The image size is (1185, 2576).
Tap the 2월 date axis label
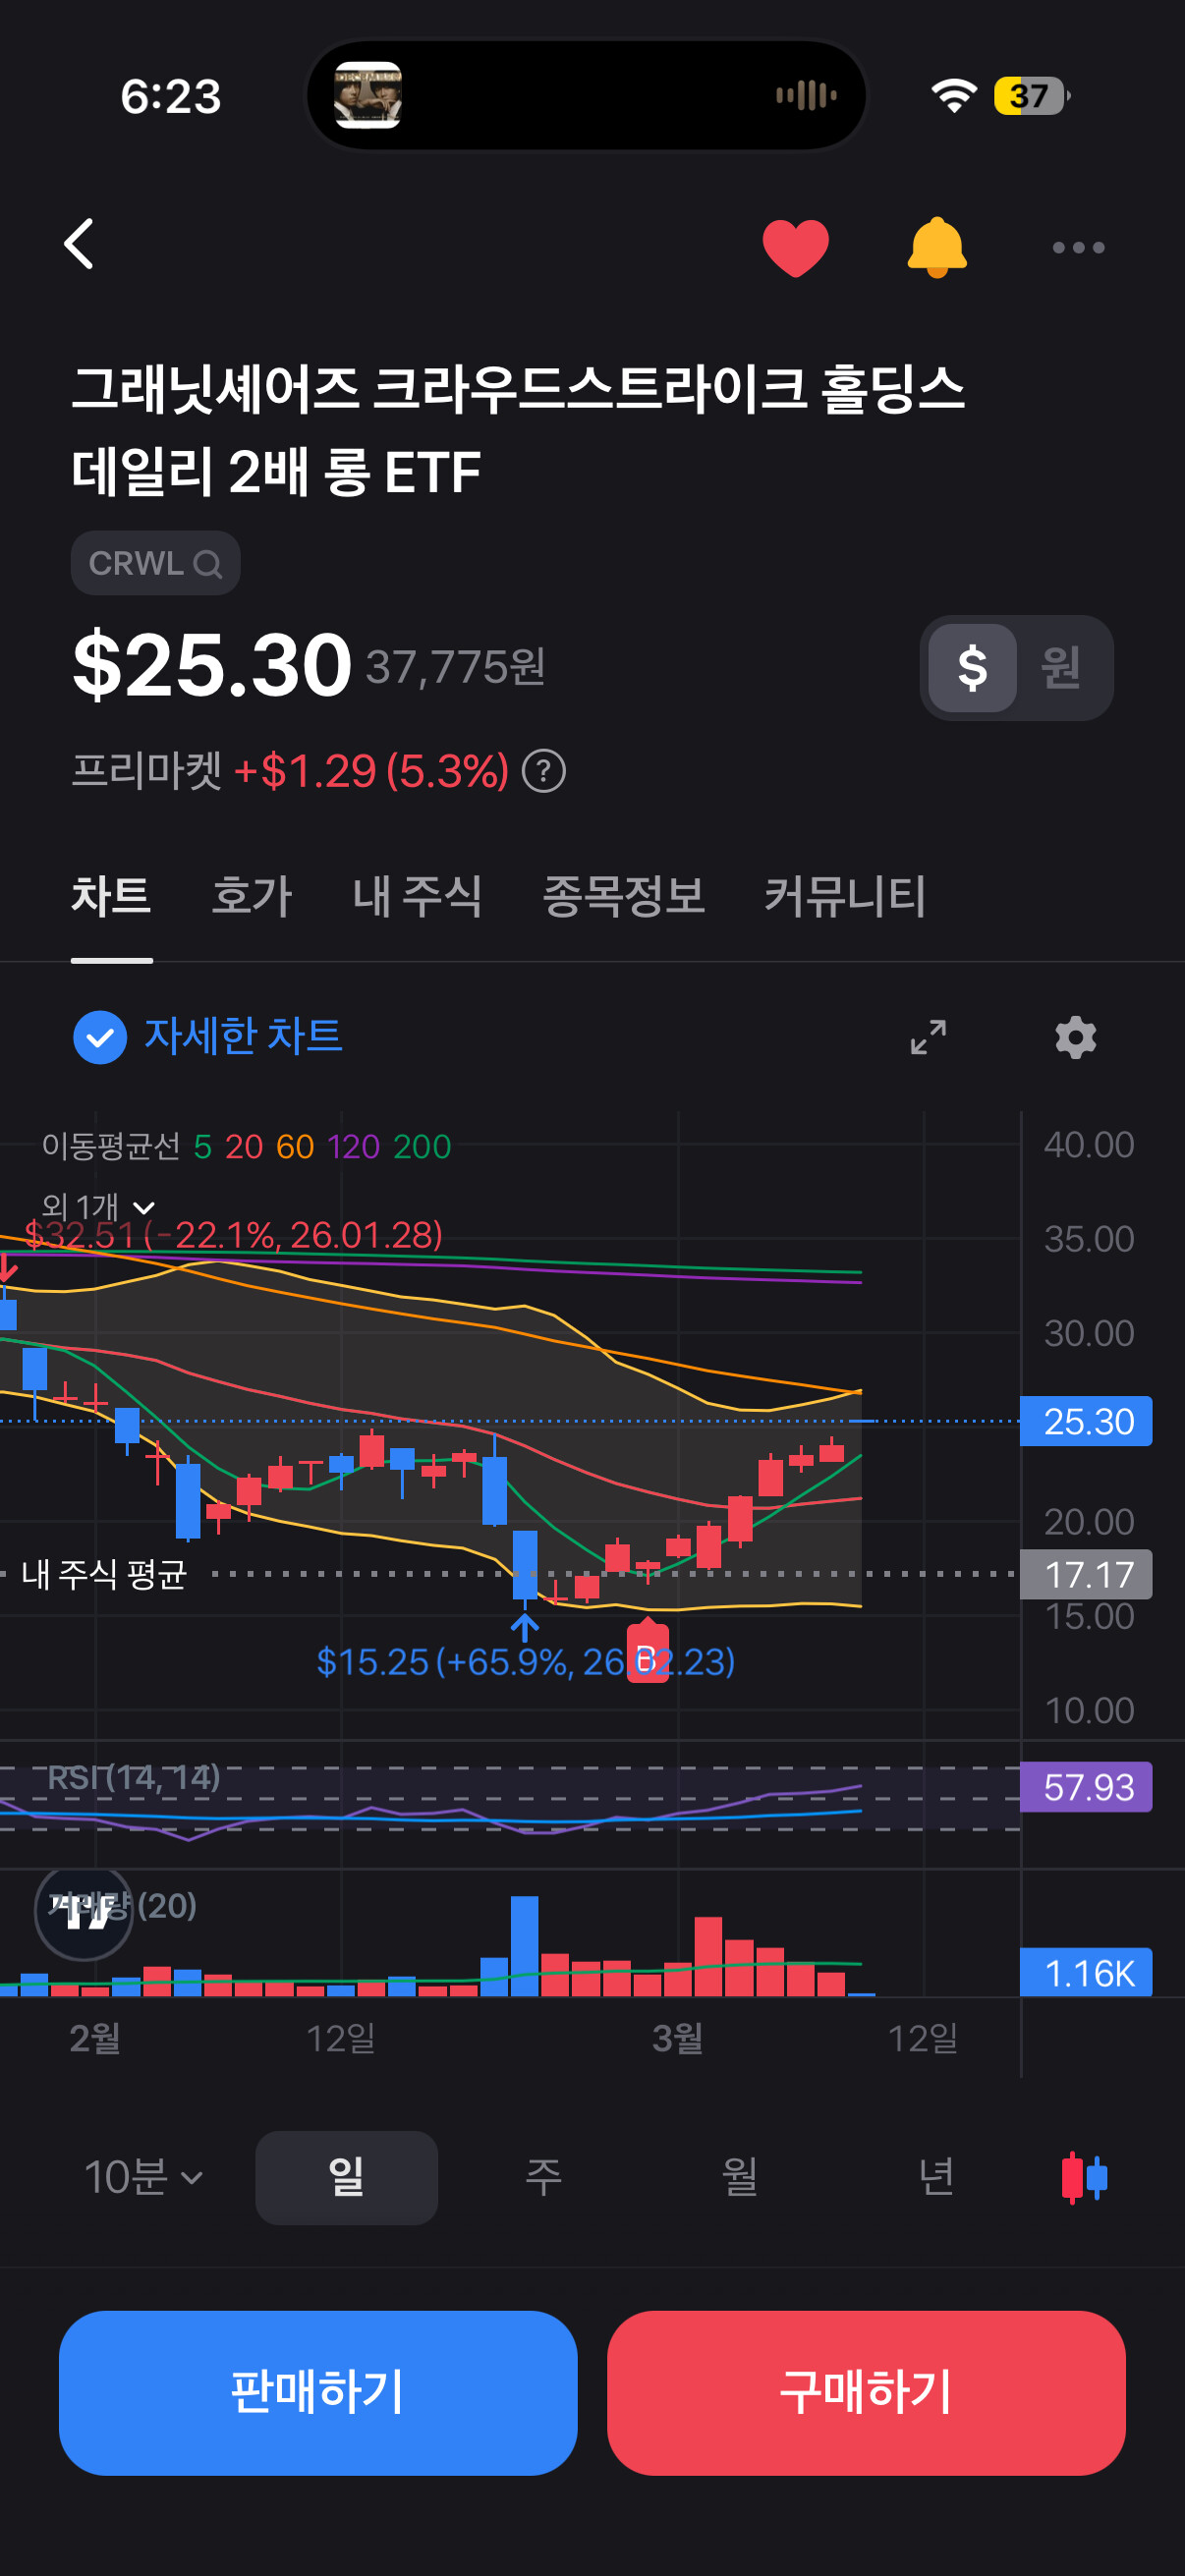click(x=95, y=2038)
